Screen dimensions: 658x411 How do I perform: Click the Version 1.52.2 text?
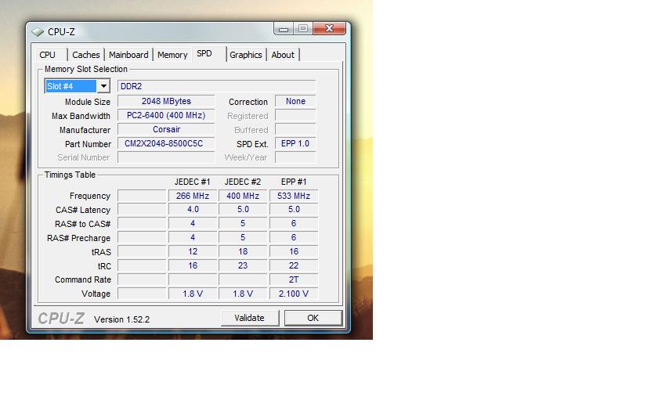click(121, 319)
